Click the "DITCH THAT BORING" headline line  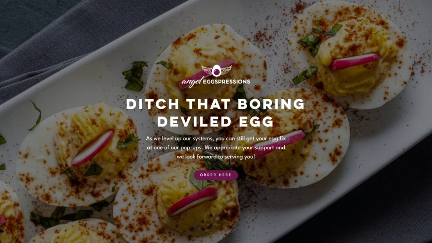tap(216, 104)
